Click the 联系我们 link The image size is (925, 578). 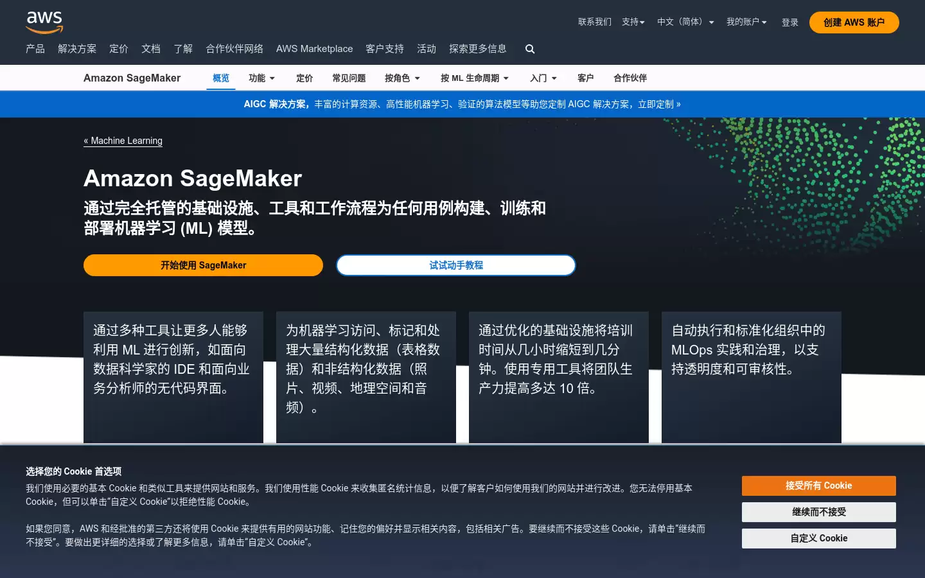(595, 22)
